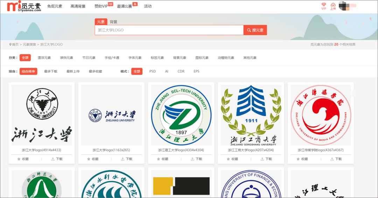Favorite star for 浙江理工大学logo(4304x4304)
Screen dimensions: 378x198
click(159, 159)
